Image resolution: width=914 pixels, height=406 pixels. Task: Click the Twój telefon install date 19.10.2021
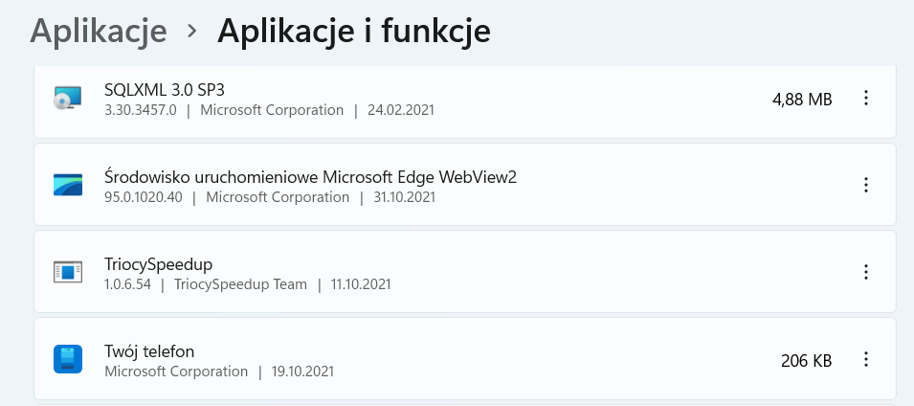pyautogui.click(x=302, y=372)
